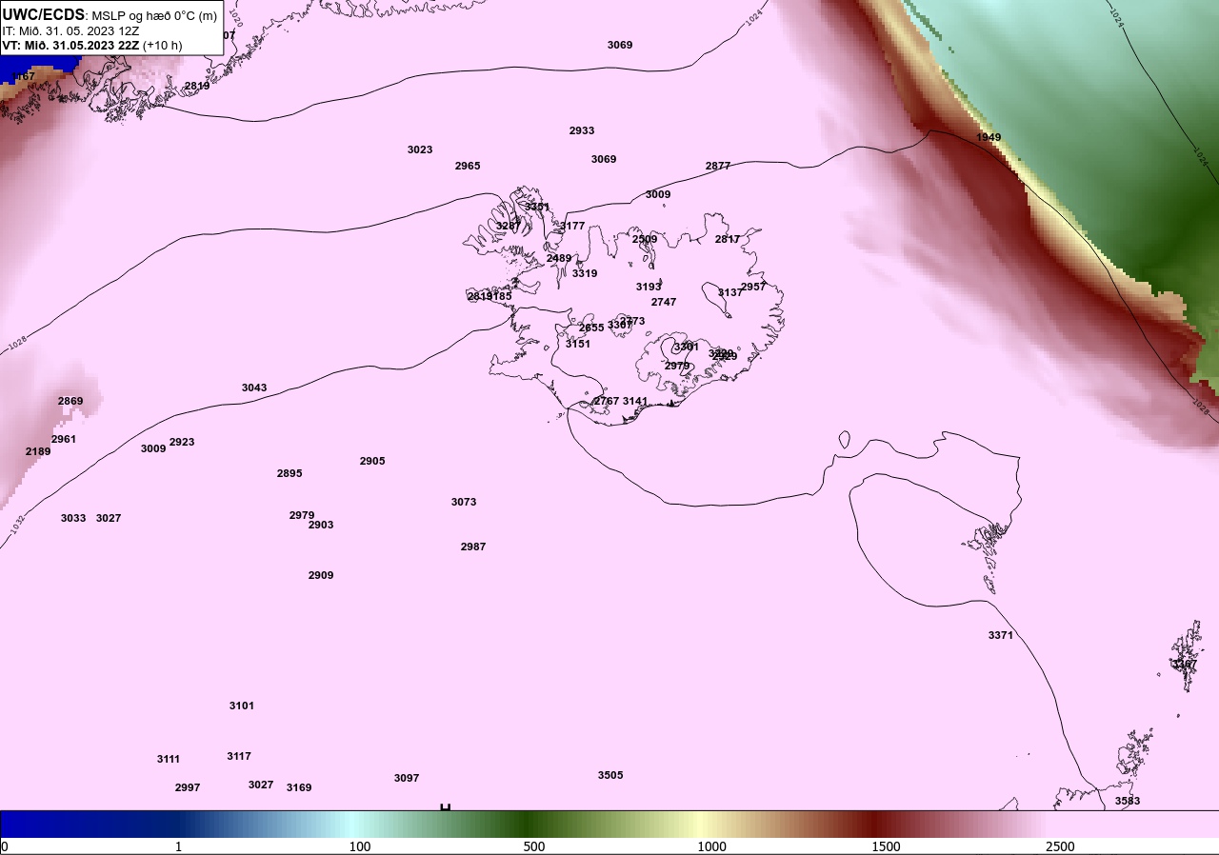Click the 2961 height label
Screen dimensions: 1219x855
[x=64, y=439]
